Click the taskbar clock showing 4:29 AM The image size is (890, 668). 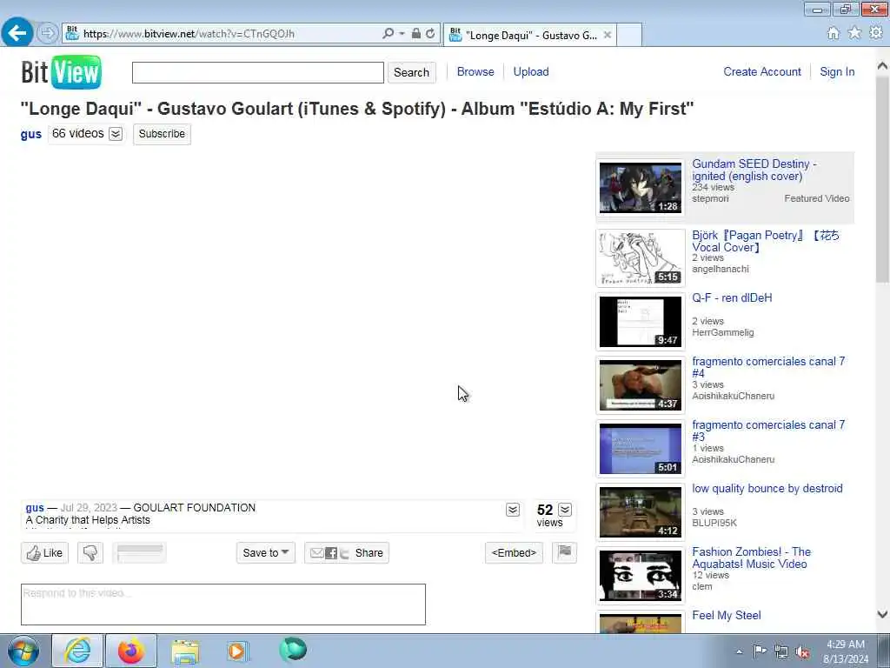(846, 651)
